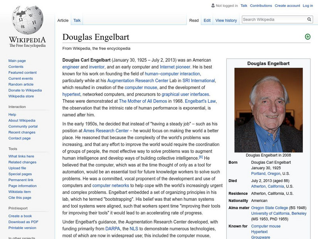Open Hypertext link in infobox
This screenshot has height=239, width=318.
[x=260, y=232]
